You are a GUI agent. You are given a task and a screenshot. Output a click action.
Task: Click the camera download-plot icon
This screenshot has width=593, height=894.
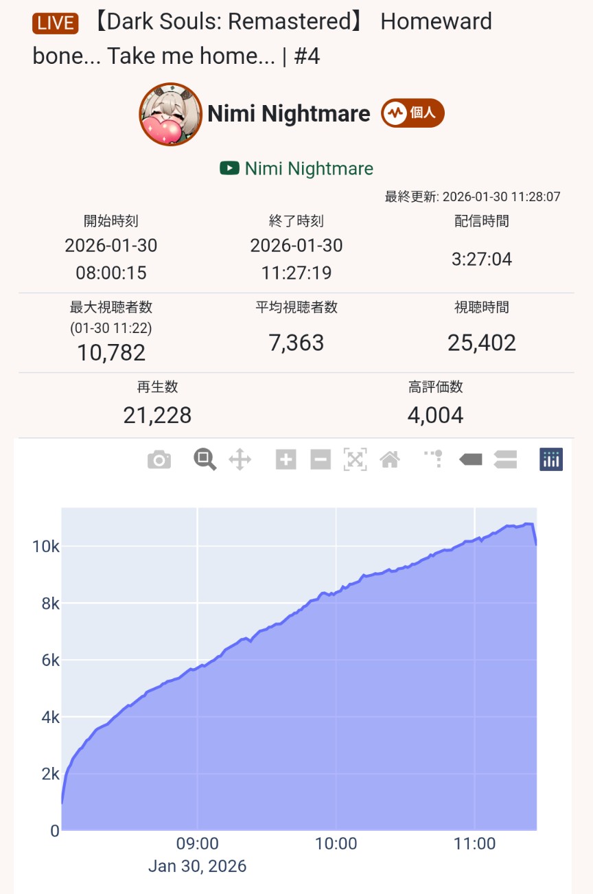[x=159, y=459]
